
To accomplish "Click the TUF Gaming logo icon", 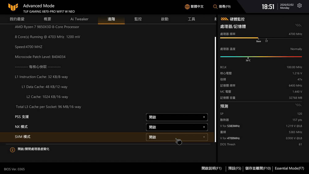I will (13, 7).
